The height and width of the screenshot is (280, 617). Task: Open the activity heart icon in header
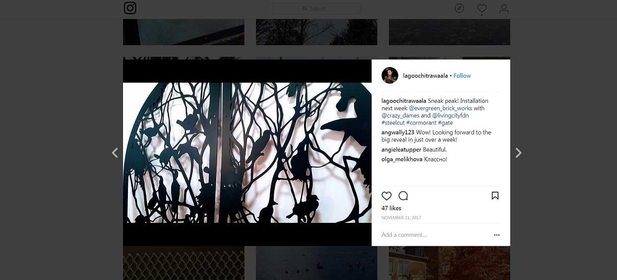tap(482, 8)
